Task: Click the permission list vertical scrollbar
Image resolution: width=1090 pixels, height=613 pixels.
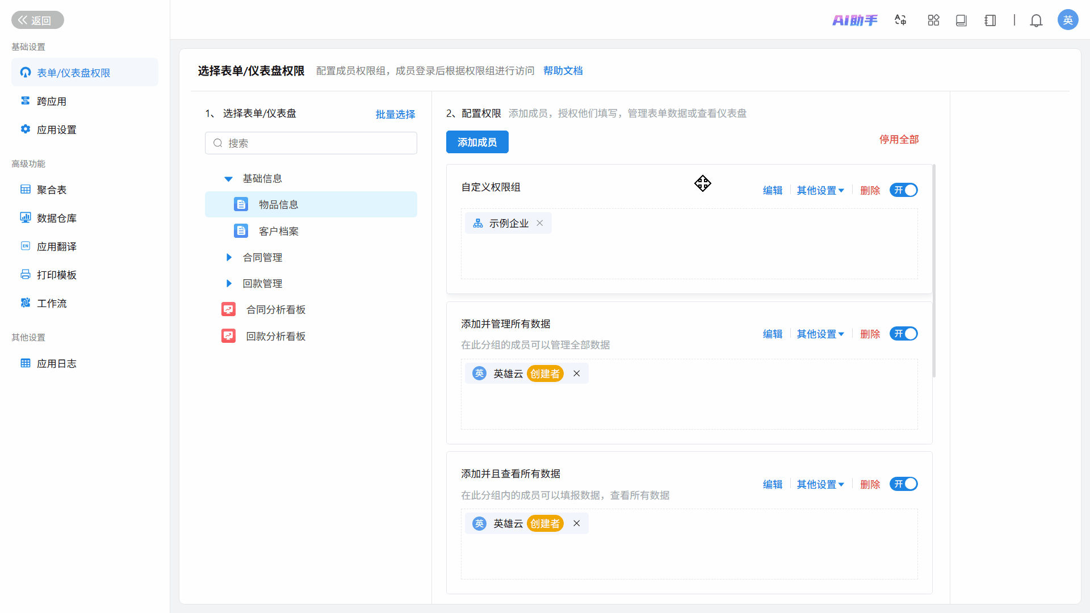Action: [934, 271]
